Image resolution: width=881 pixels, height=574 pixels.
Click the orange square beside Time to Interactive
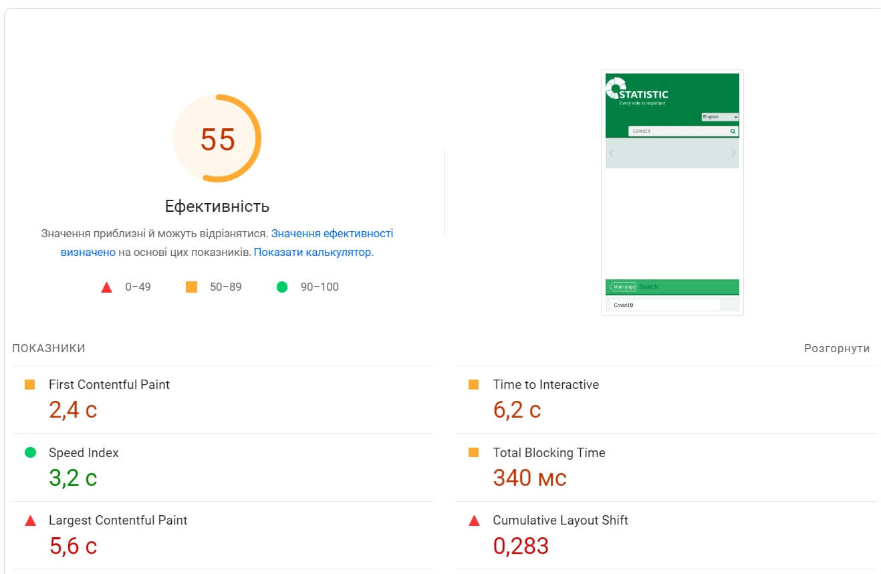(x=474, y=385)
